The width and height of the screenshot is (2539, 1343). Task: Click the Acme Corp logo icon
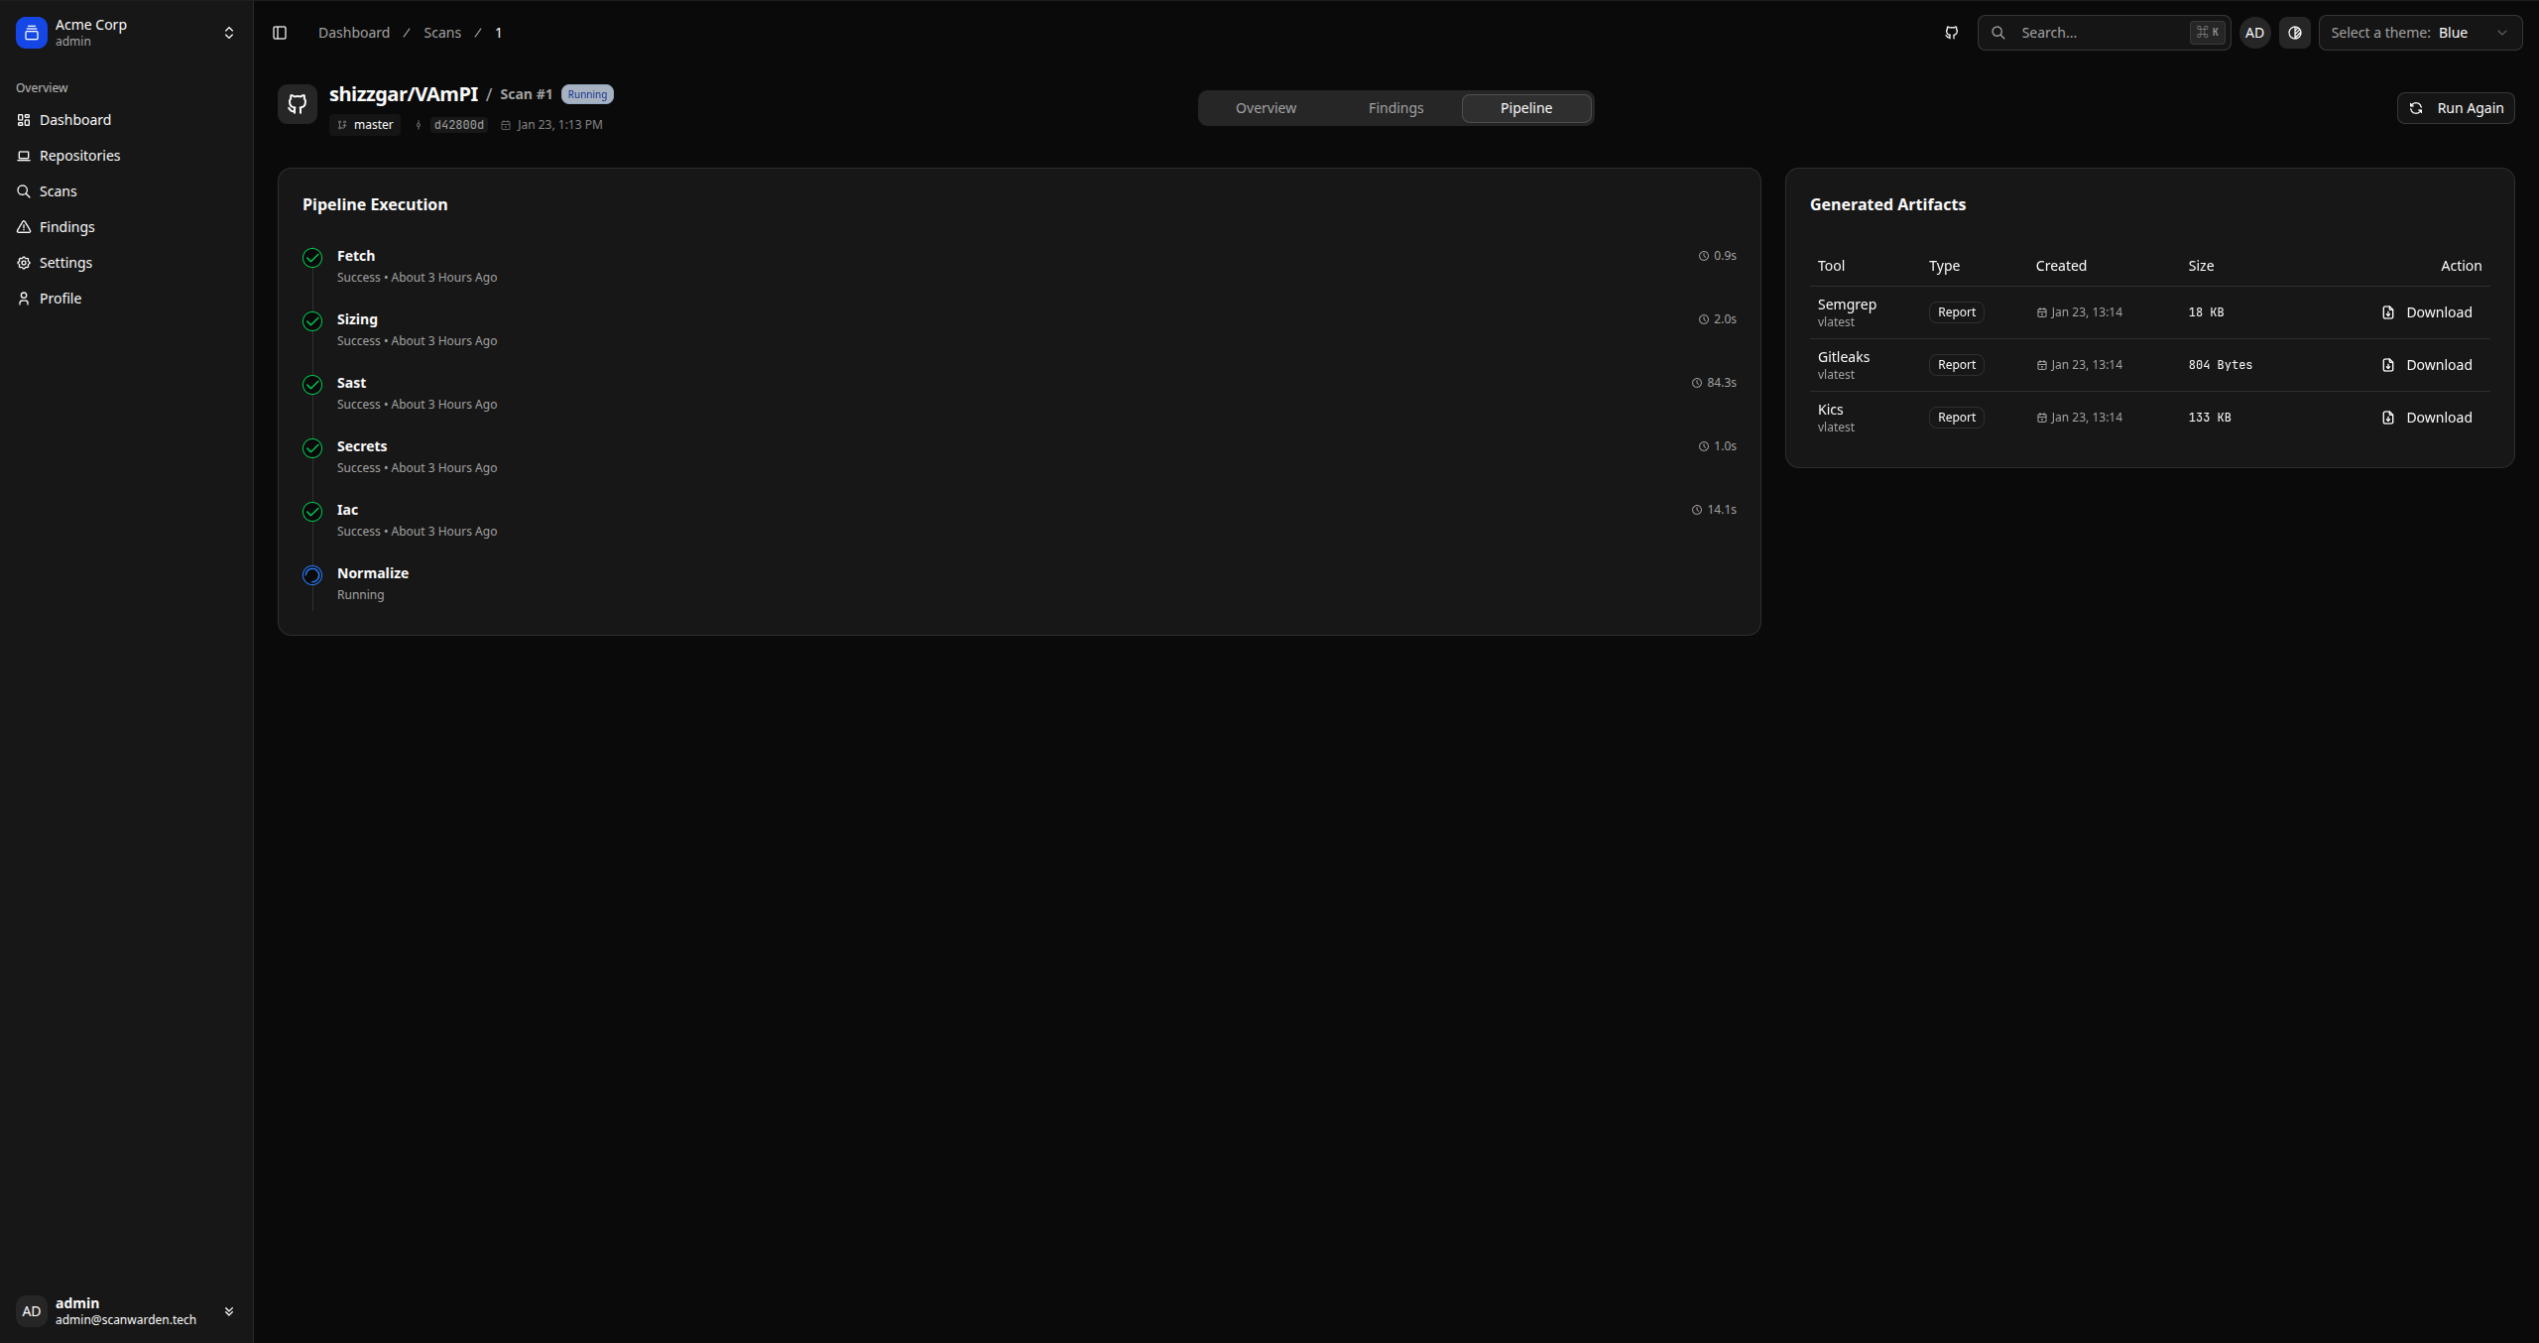[32, 33]
